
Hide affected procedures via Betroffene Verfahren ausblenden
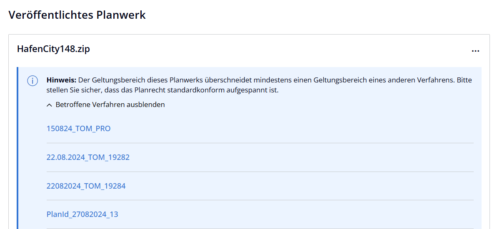[110, 105]
